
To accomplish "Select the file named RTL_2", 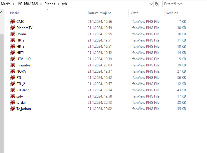I will click(21, 84).
